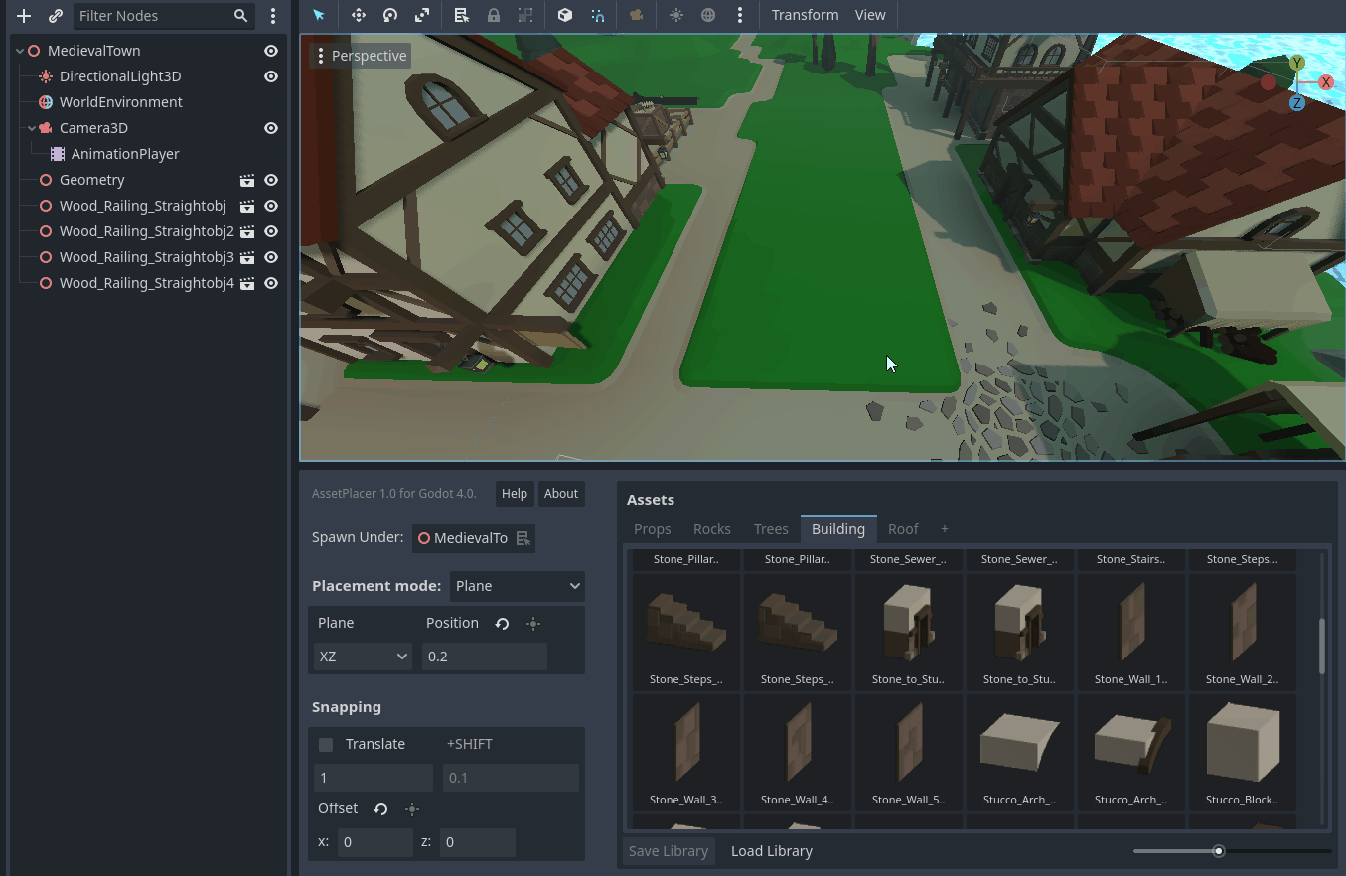This screenshot has height=876, width=1346.
Task: Click the Offset z input field
Action: 478,842
